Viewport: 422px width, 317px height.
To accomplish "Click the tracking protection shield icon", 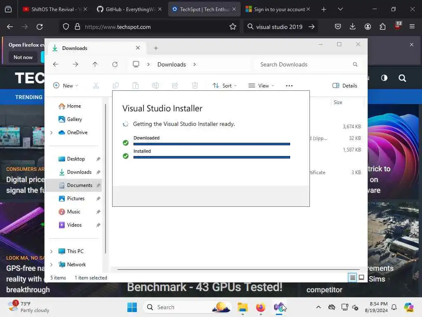I will (x=66, y=27).
